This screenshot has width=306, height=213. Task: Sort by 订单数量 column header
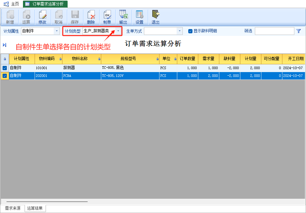click(188, 59)
